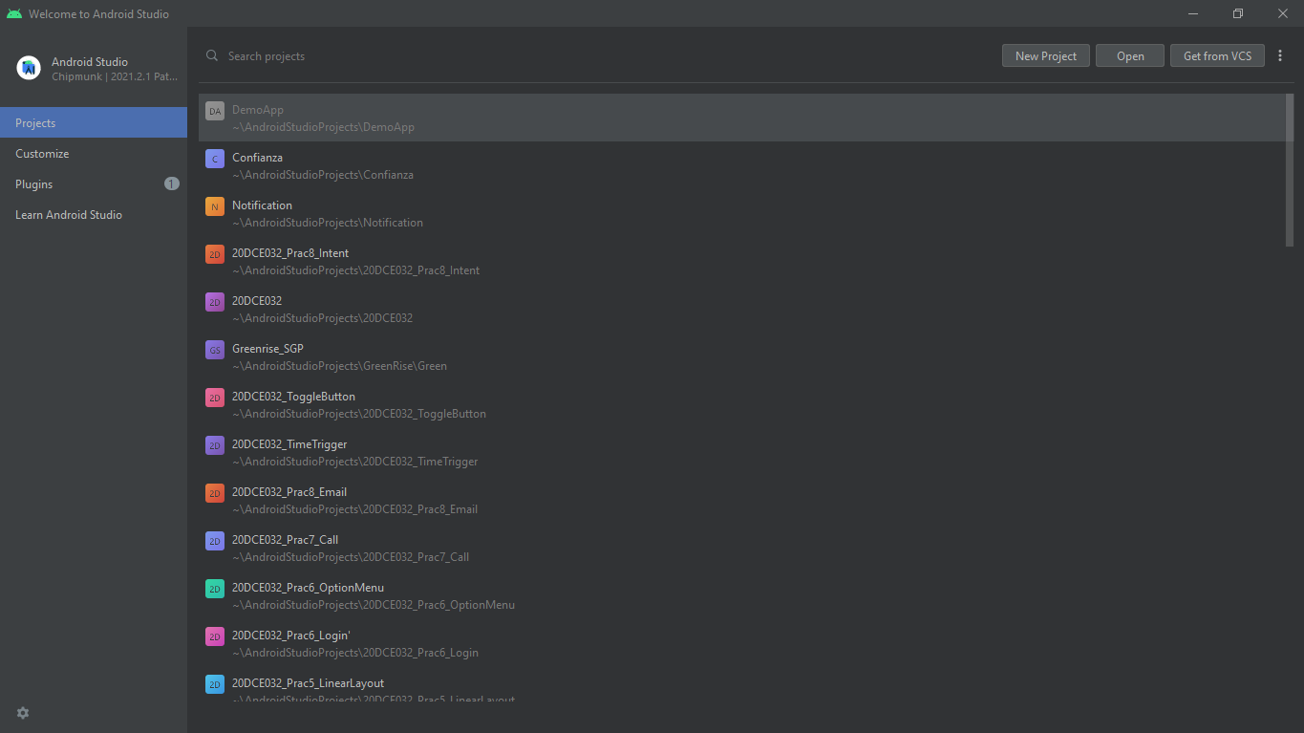The height and width of the screenshot is (733, 1304).
Task: Click the 20DCE032_ToggleButton project icon
Action: click(215, 398)
